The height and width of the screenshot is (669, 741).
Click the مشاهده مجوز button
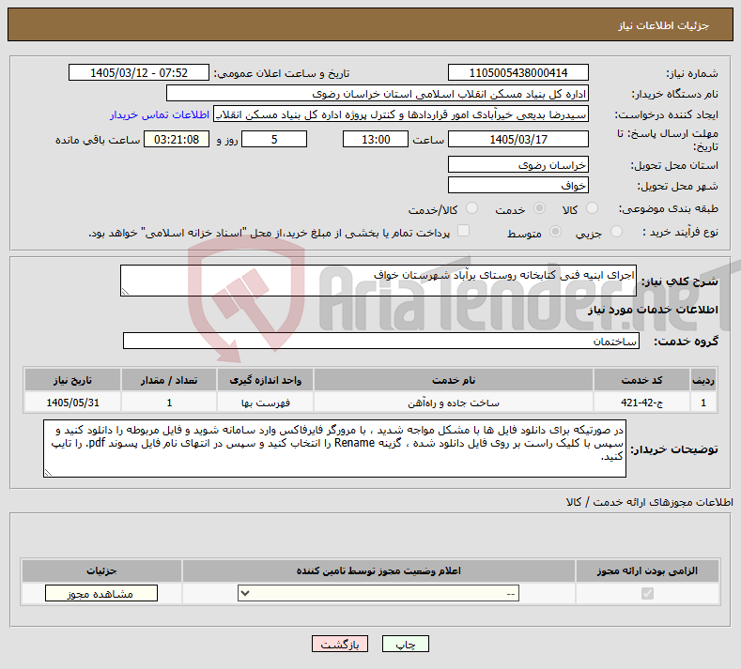pyautogui.click(x=101, y=593)
